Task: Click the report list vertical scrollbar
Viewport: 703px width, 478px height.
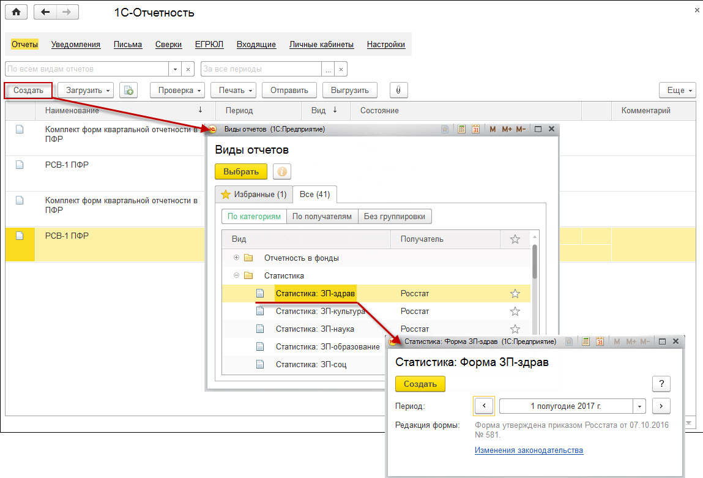Action: [x=534, y=263]
